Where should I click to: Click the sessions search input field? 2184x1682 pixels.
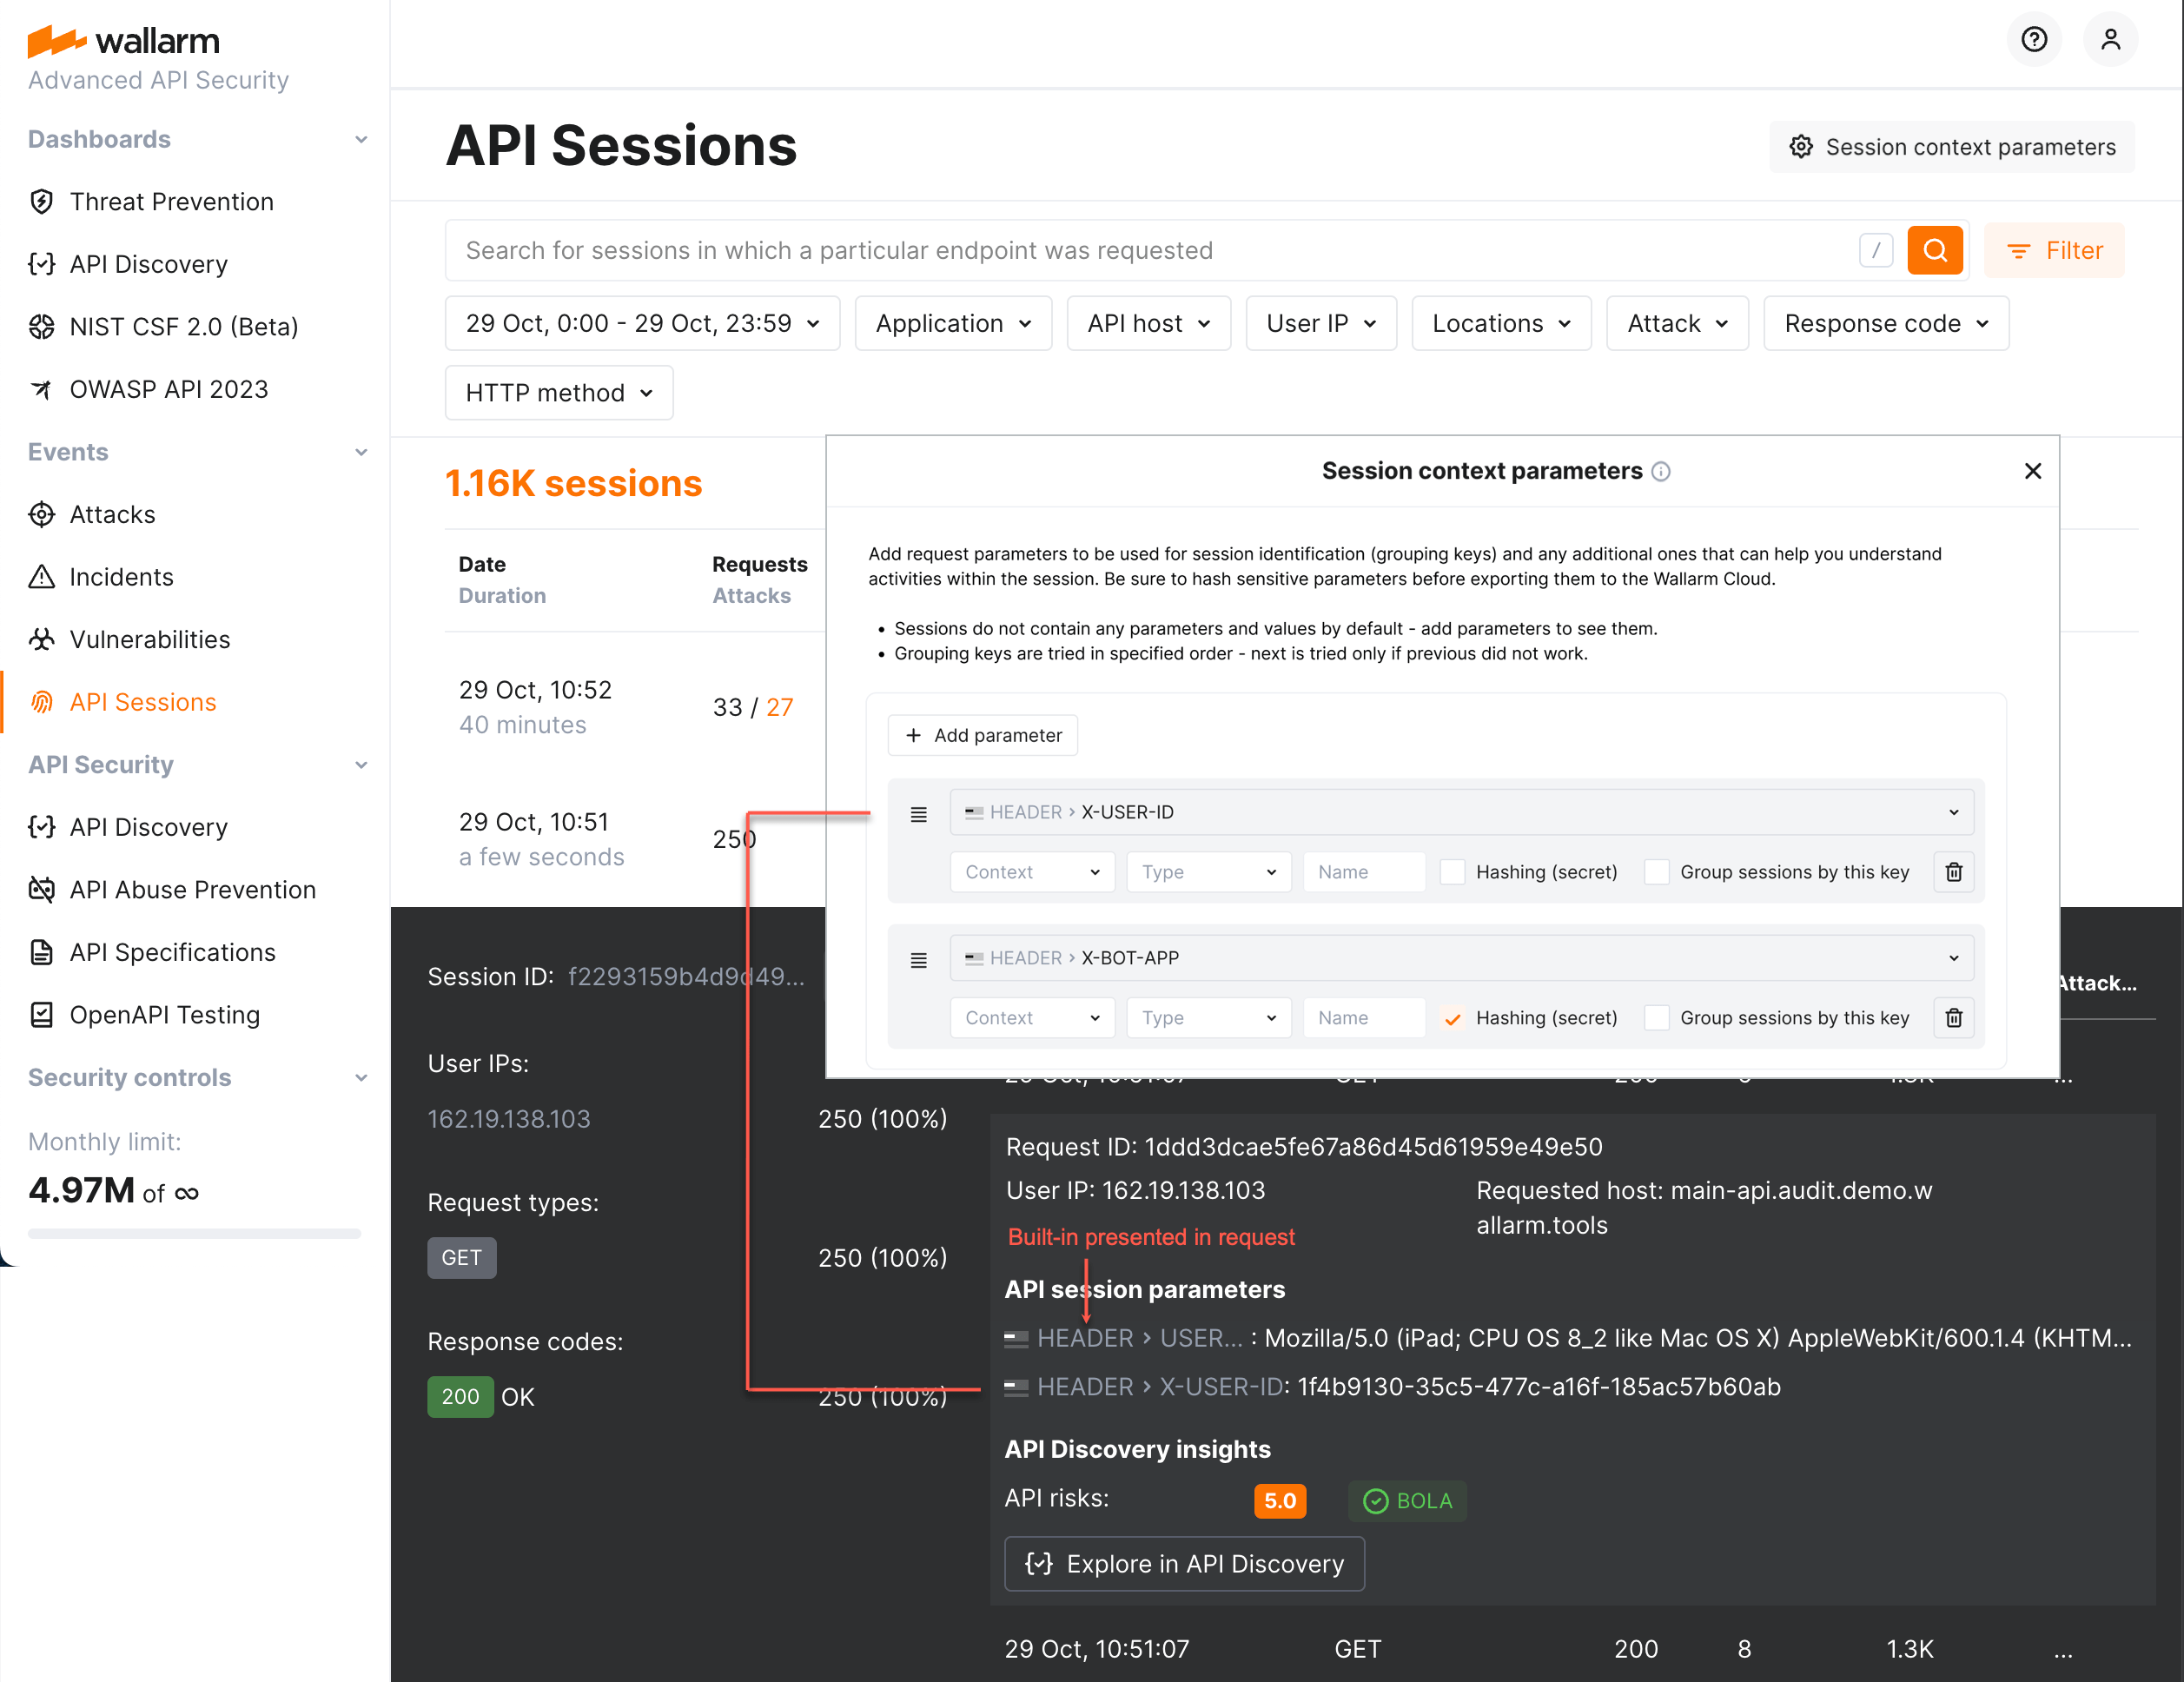coord(1150,250)
